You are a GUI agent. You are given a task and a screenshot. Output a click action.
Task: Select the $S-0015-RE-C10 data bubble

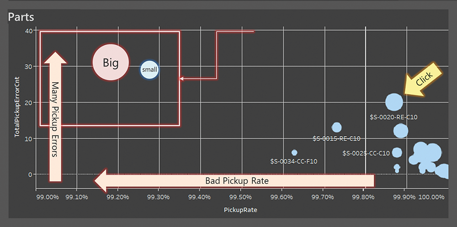[x=337, y=127]
